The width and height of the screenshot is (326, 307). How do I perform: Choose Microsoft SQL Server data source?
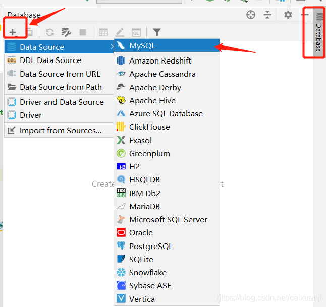pos(167,219)
